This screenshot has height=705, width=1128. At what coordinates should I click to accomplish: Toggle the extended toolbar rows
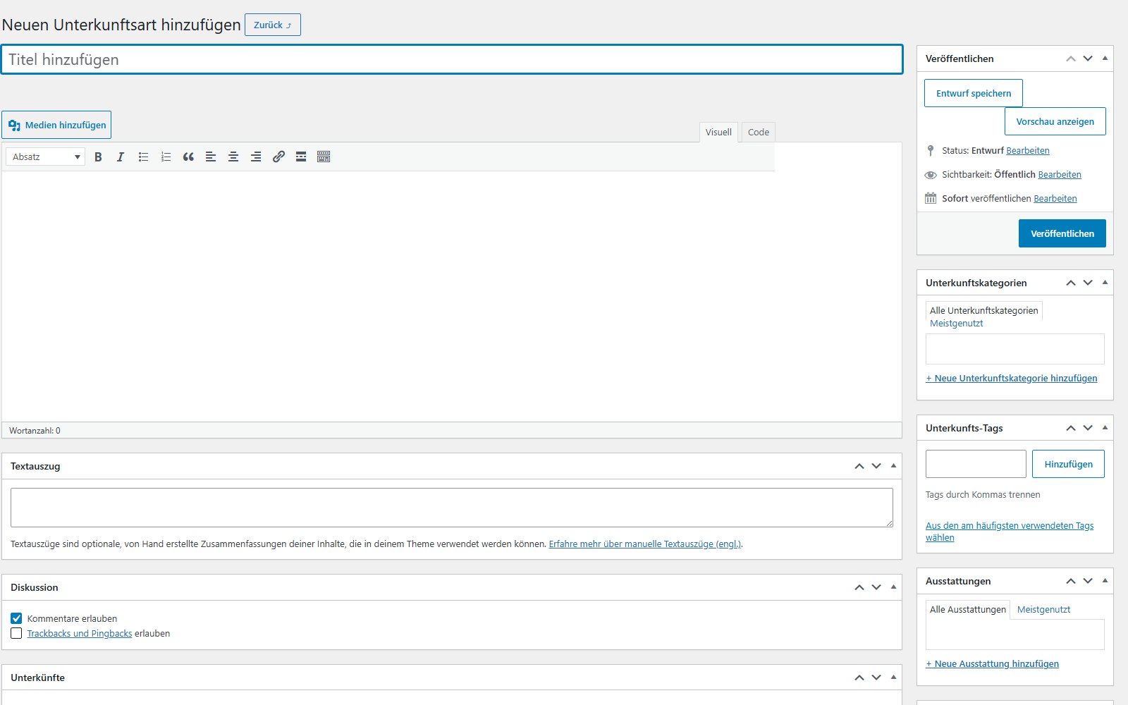pyautogui.click(x=324, y=157)
